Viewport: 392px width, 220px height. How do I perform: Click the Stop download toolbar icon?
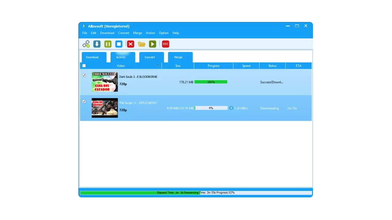(x=119, y=44)
